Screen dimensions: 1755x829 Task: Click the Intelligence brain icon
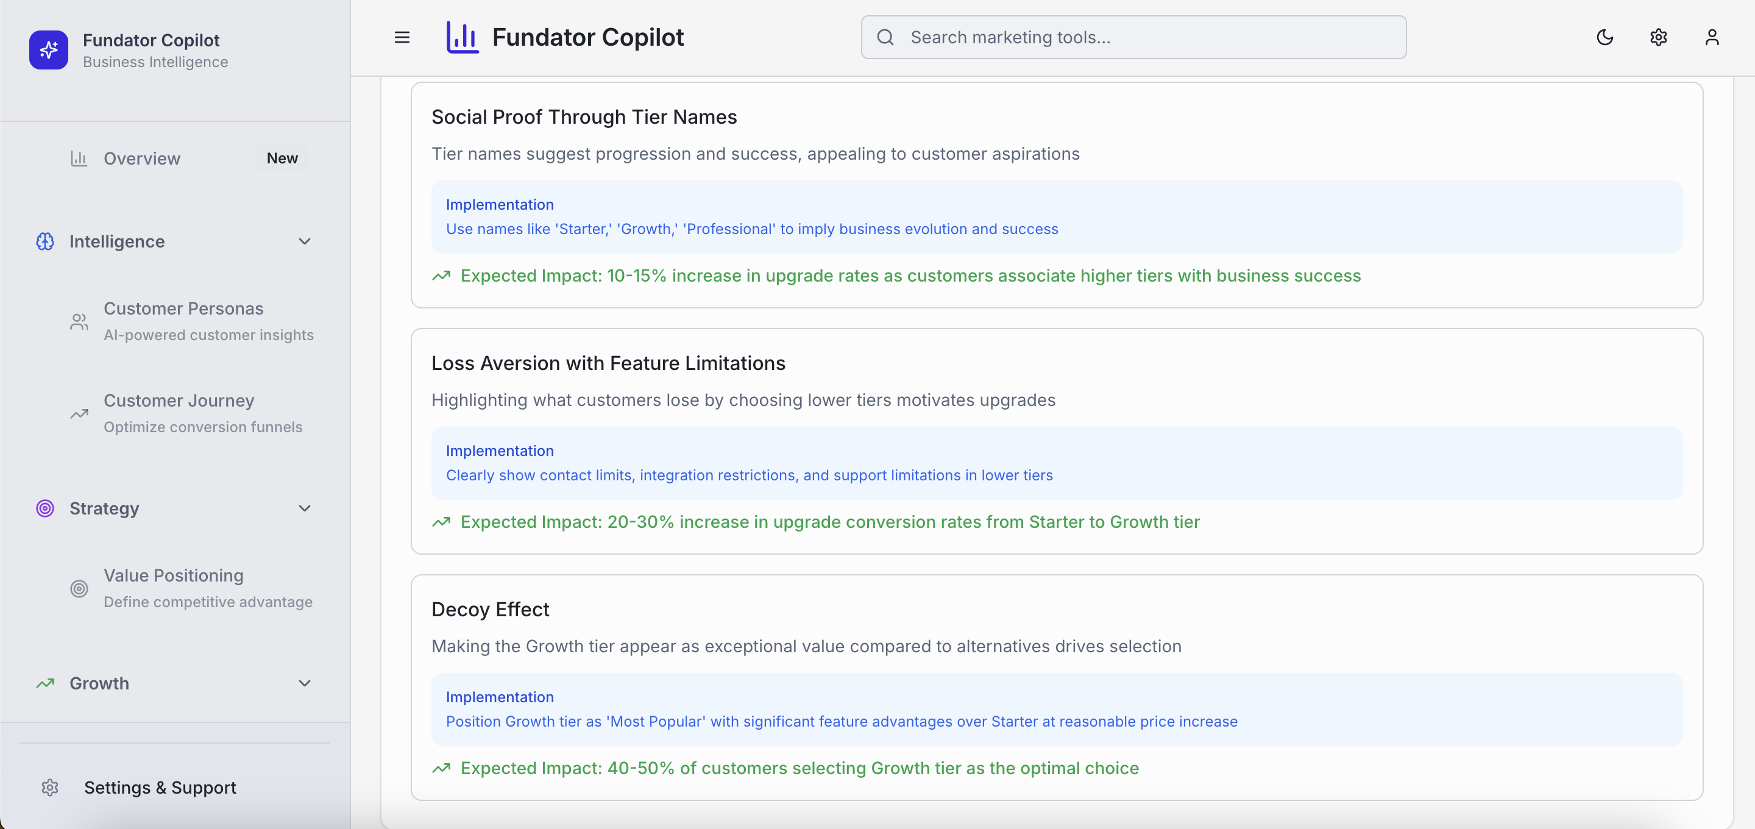tap(45, 241)
